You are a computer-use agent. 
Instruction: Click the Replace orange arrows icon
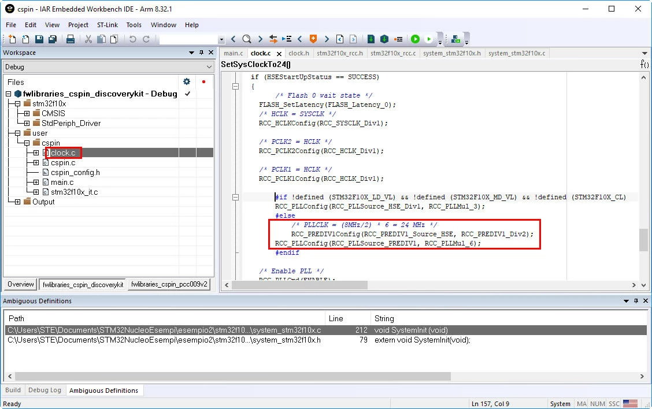pyautogui.click(x=273, y=39)
